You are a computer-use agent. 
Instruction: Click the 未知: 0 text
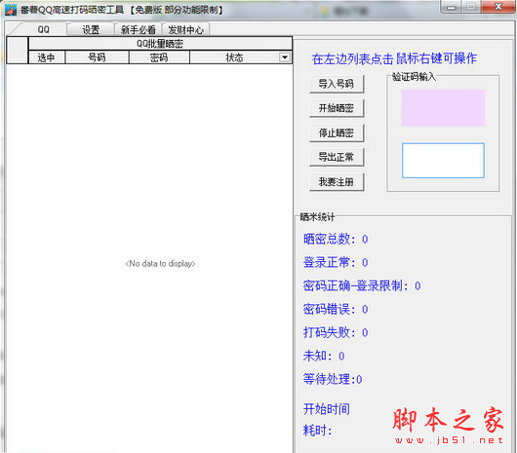pyautogui.click(x=324, y=356)
